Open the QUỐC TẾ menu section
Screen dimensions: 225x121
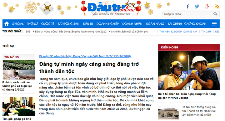click(47, 24)
